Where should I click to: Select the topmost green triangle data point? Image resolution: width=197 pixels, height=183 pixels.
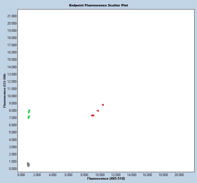point(29,111)
